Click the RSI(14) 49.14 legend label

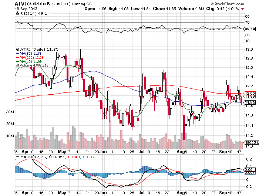point(35,14)
